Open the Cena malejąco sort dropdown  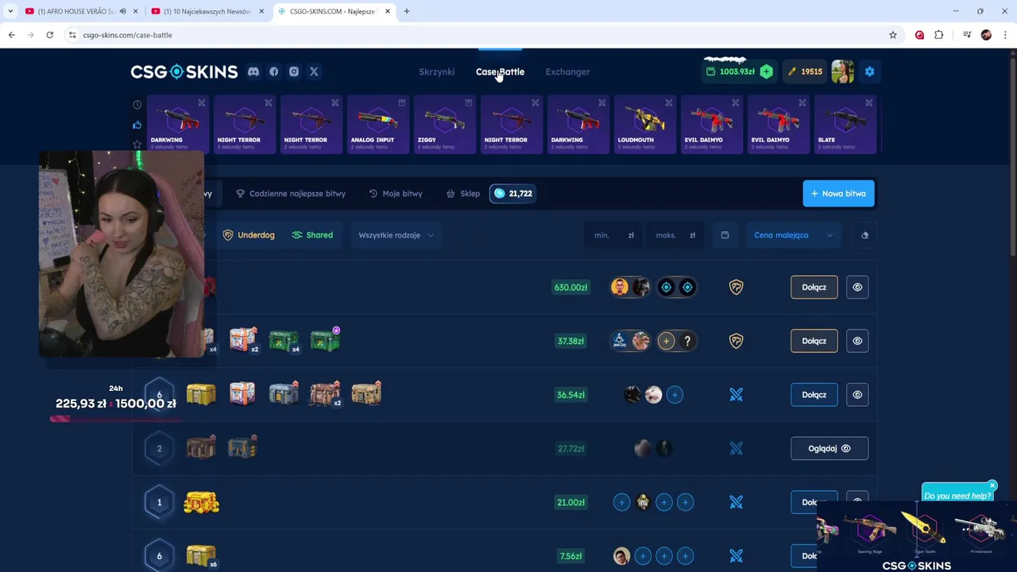[793, 235]
